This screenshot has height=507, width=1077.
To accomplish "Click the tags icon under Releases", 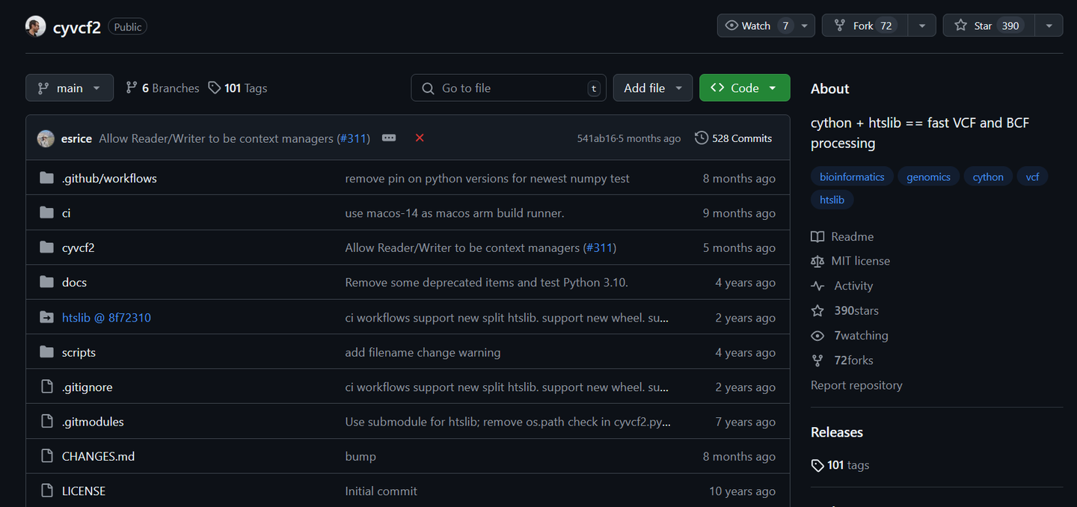I will (x=817, y=465).
